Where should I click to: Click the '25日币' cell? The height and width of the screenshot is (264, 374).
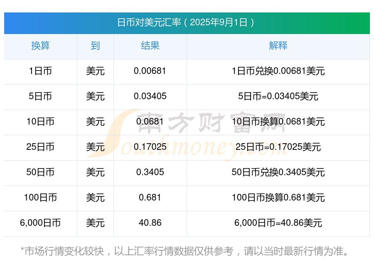(41, 147)
